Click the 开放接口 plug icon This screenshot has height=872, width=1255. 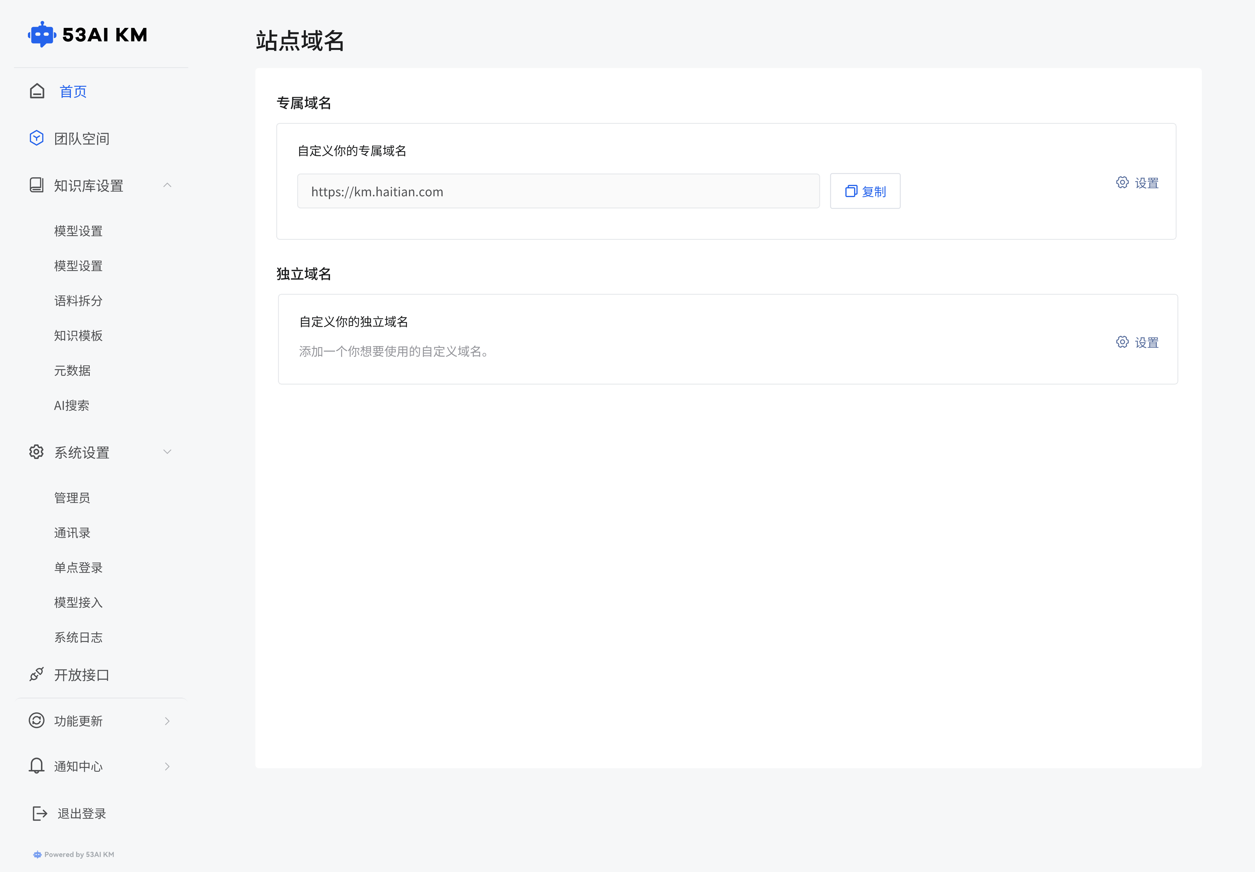[x=37, y=674]
